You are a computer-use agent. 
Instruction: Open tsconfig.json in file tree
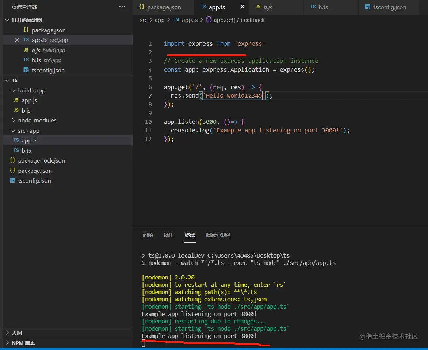point(68,180)
